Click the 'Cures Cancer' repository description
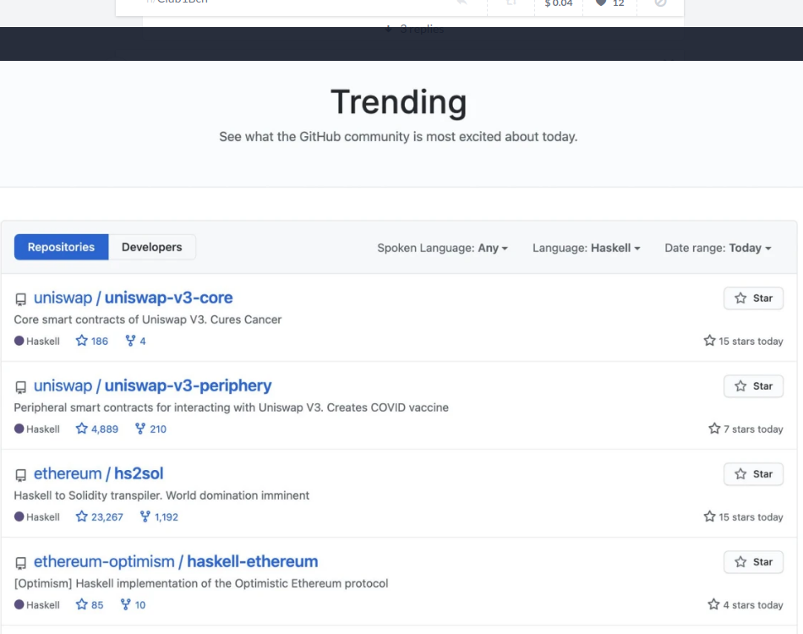The image size is (803, 634). (147, 320)
